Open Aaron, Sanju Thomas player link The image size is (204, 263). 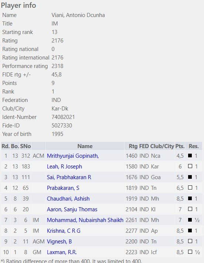click(72, 209)
